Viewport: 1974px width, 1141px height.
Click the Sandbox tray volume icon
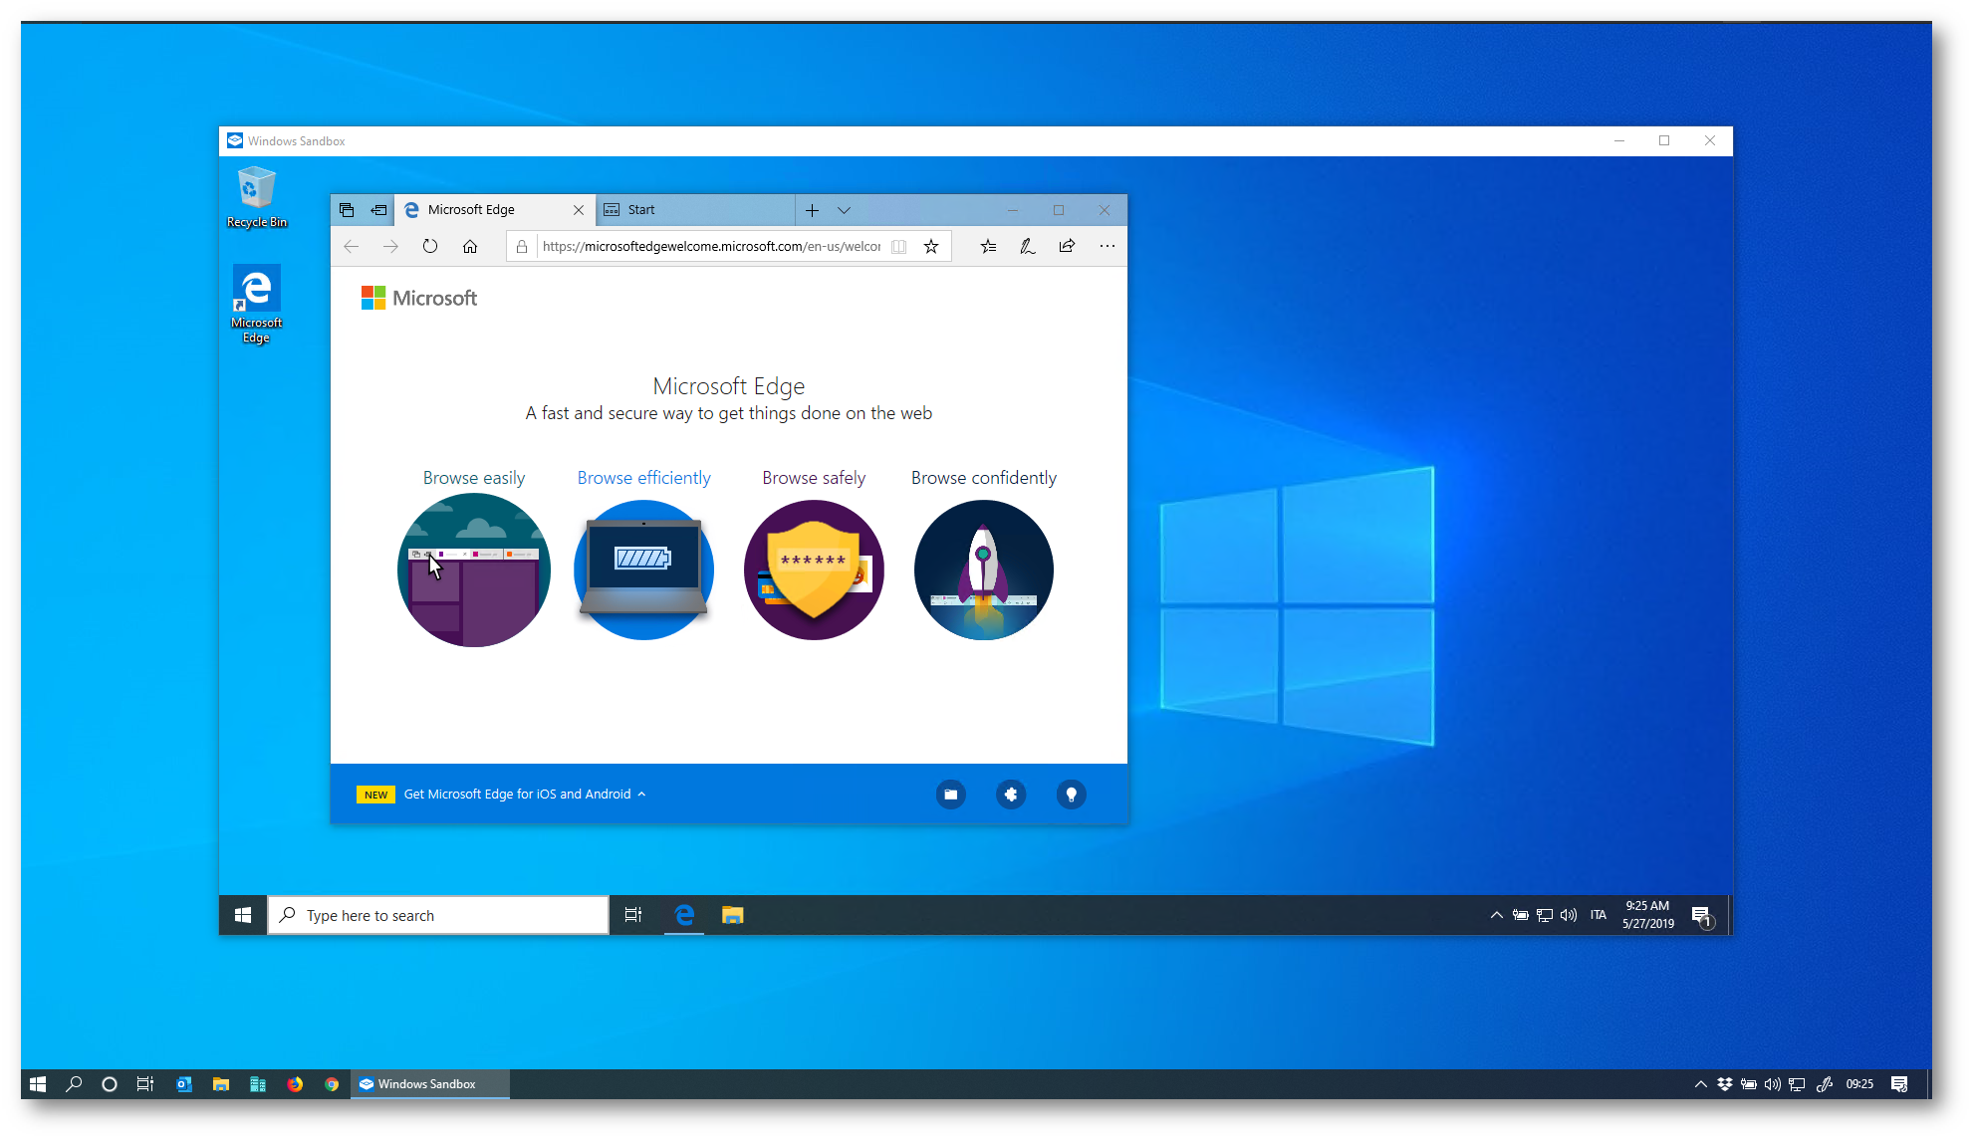point(1569,915)
